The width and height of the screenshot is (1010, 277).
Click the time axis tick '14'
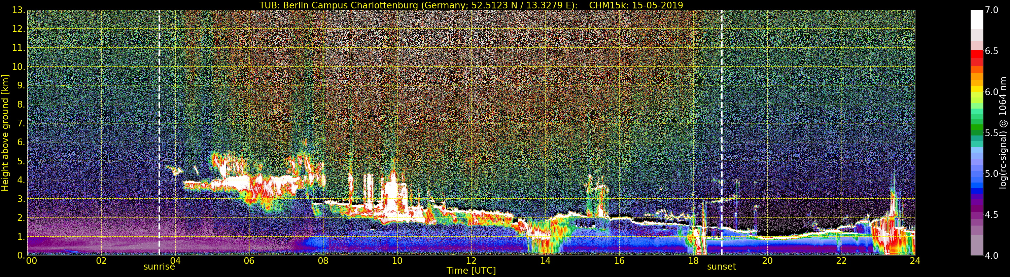point(545,261)
